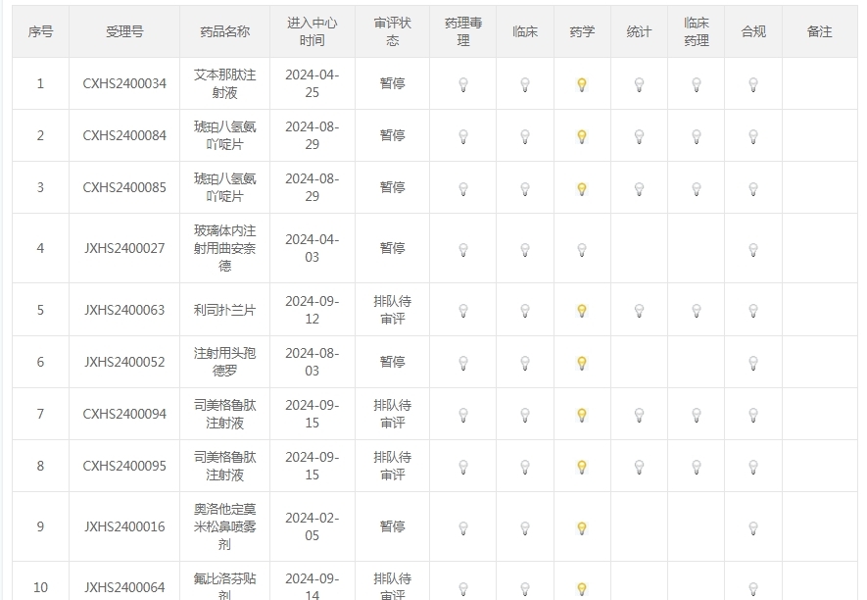Select acceptance number CXHS2400095
This screenshot has width=867, height=600.
[124, 466]
